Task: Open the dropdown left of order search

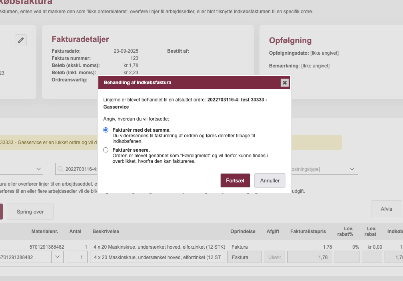Action: [39, 169]
